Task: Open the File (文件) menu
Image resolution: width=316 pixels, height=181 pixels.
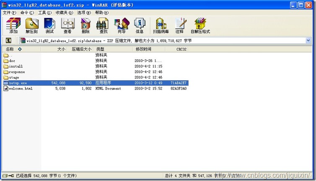Action: (9, 13)
